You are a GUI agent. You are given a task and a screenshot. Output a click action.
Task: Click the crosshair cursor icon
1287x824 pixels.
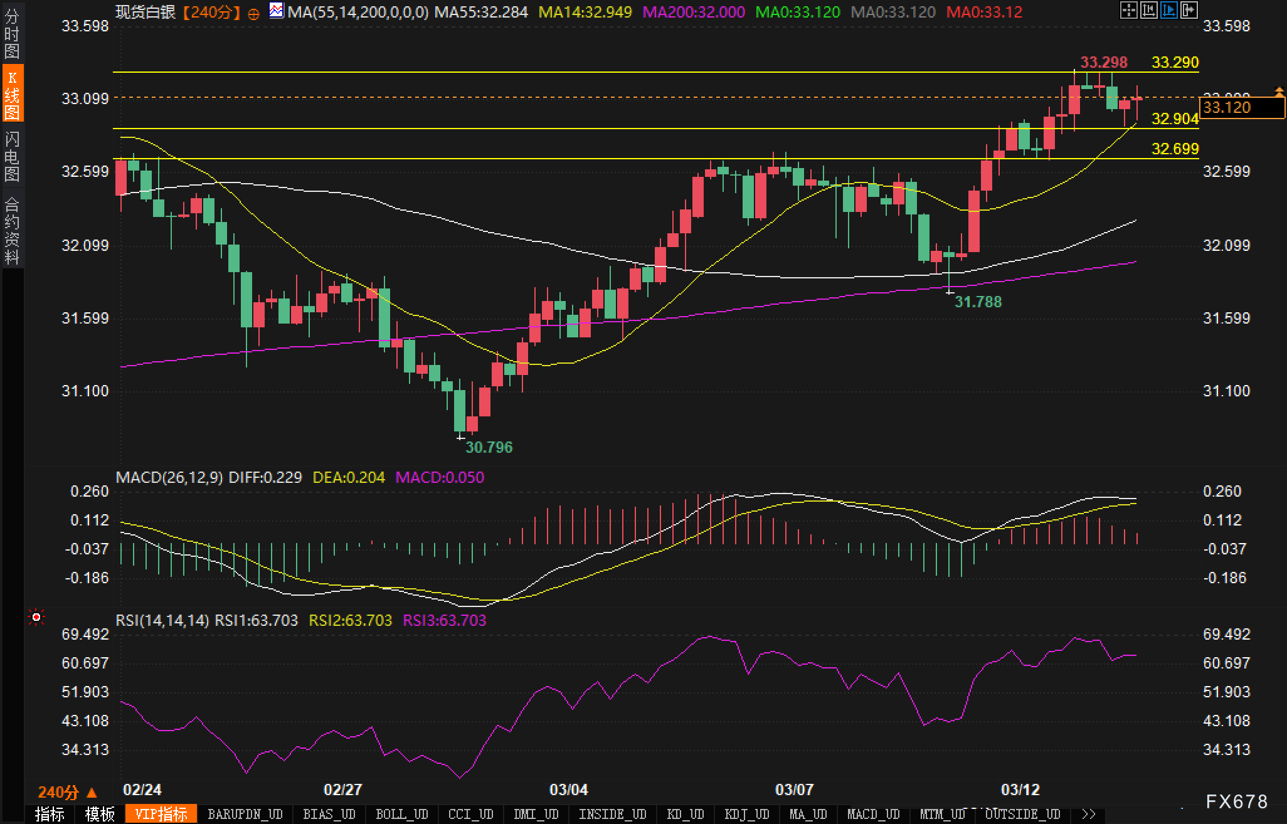1128,10
